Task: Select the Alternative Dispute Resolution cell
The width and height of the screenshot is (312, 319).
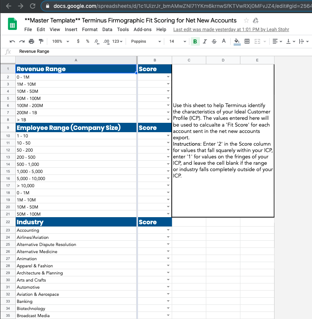Action: (x=76, y=244)
